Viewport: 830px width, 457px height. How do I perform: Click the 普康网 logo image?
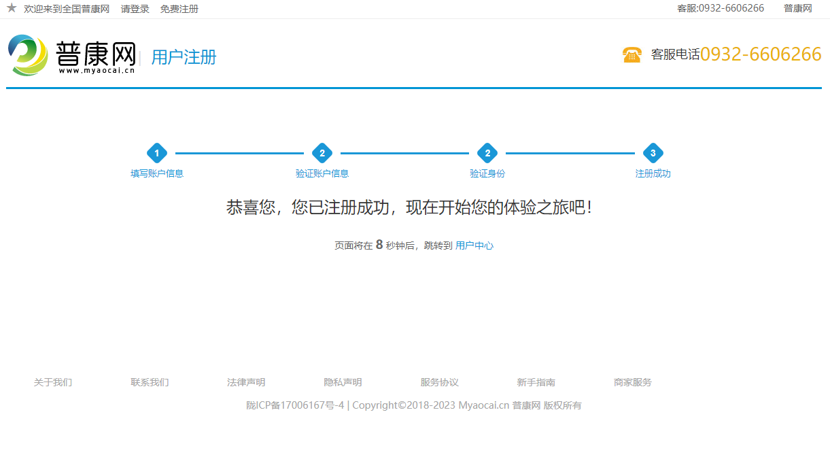(x=71, y=54)
